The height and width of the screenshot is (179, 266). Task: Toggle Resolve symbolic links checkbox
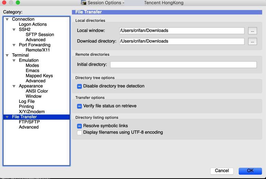click(x=79, y=126)
